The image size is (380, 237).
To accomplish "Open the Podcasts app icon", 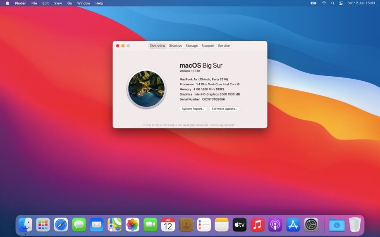I will (275, 225).
